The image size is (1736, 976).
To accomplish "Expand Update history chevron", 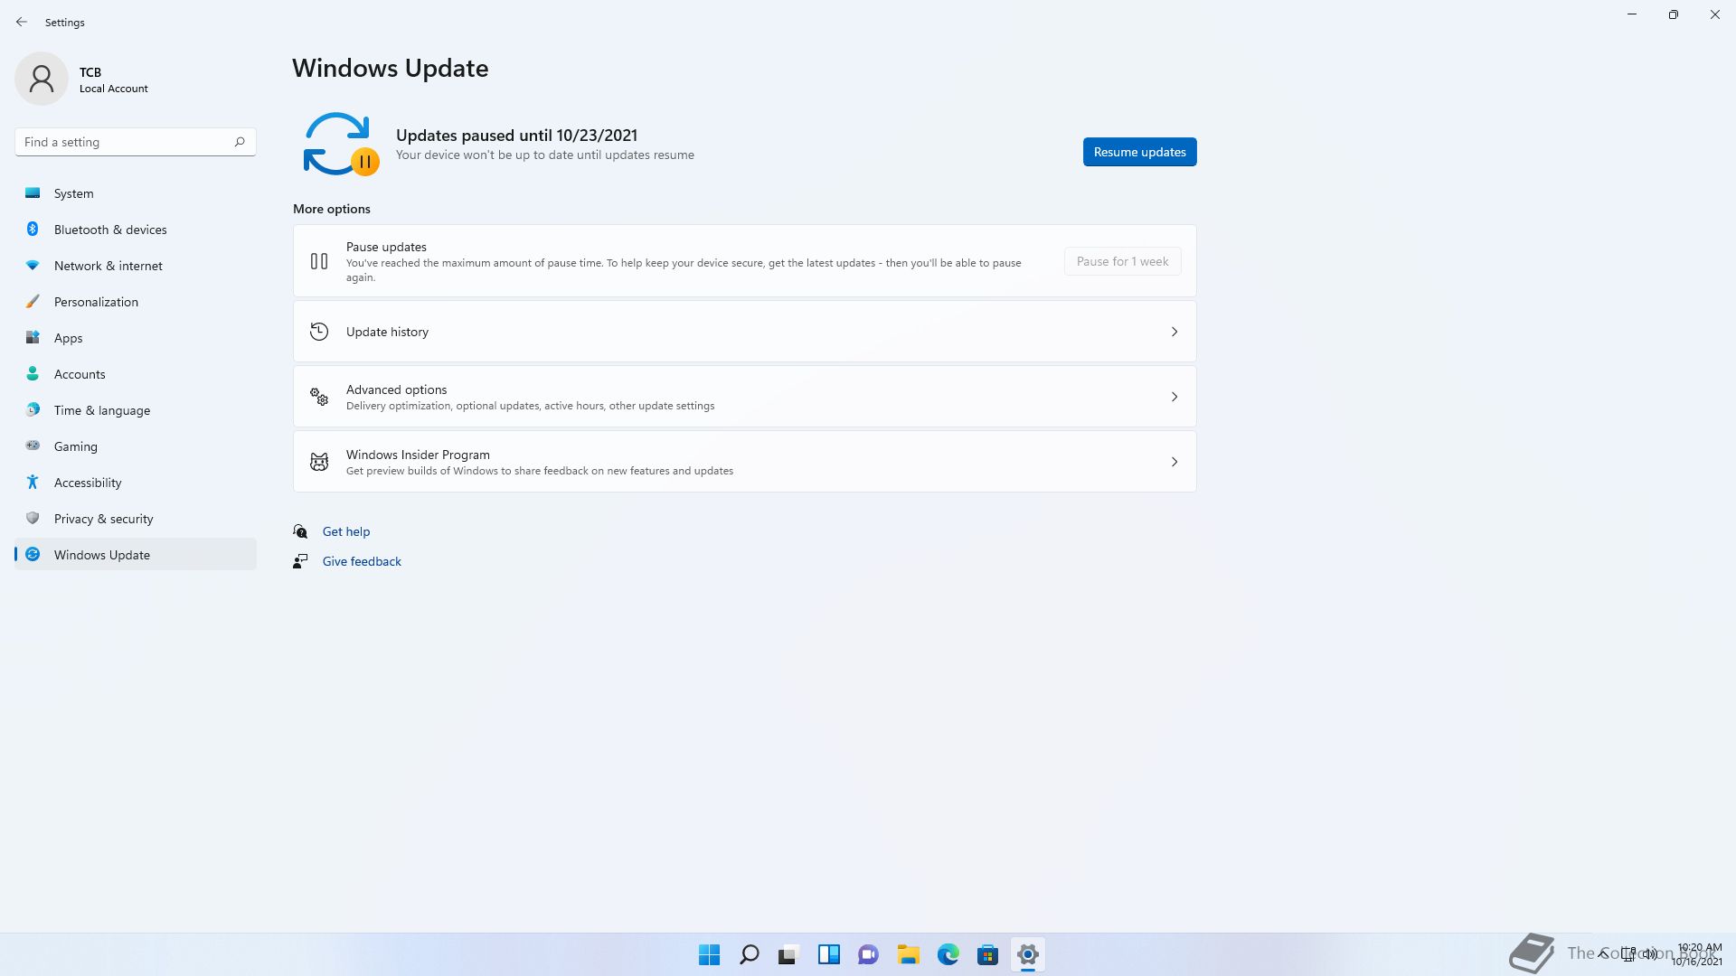I will [x=1175, y=332].
